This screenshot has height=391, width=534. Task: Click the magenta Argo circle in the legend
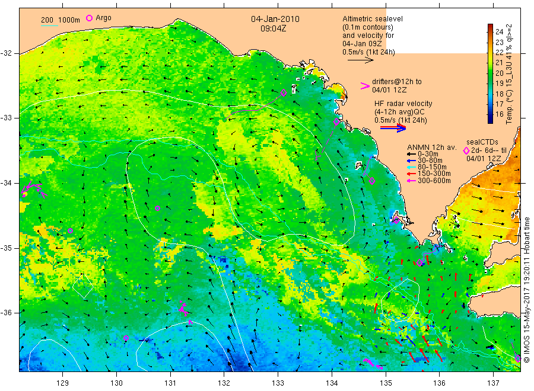[89, 18]
